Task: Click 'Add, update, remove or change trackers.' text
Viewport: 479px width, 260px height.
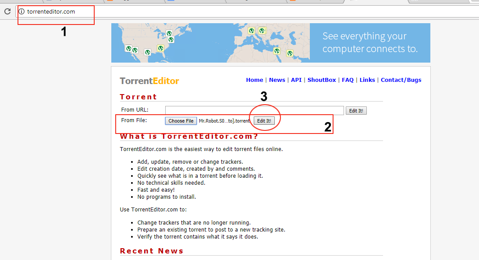Action: [190, 162]
